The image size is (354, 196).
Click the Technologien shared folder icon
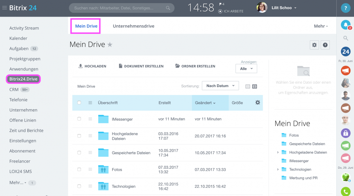click(x=103, y=186)
